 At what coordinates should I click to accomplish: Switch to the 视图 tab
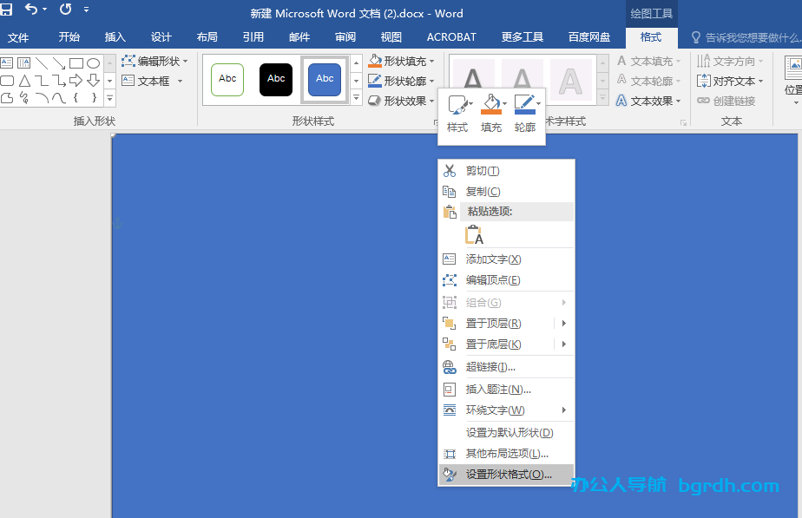pos(391,37)
